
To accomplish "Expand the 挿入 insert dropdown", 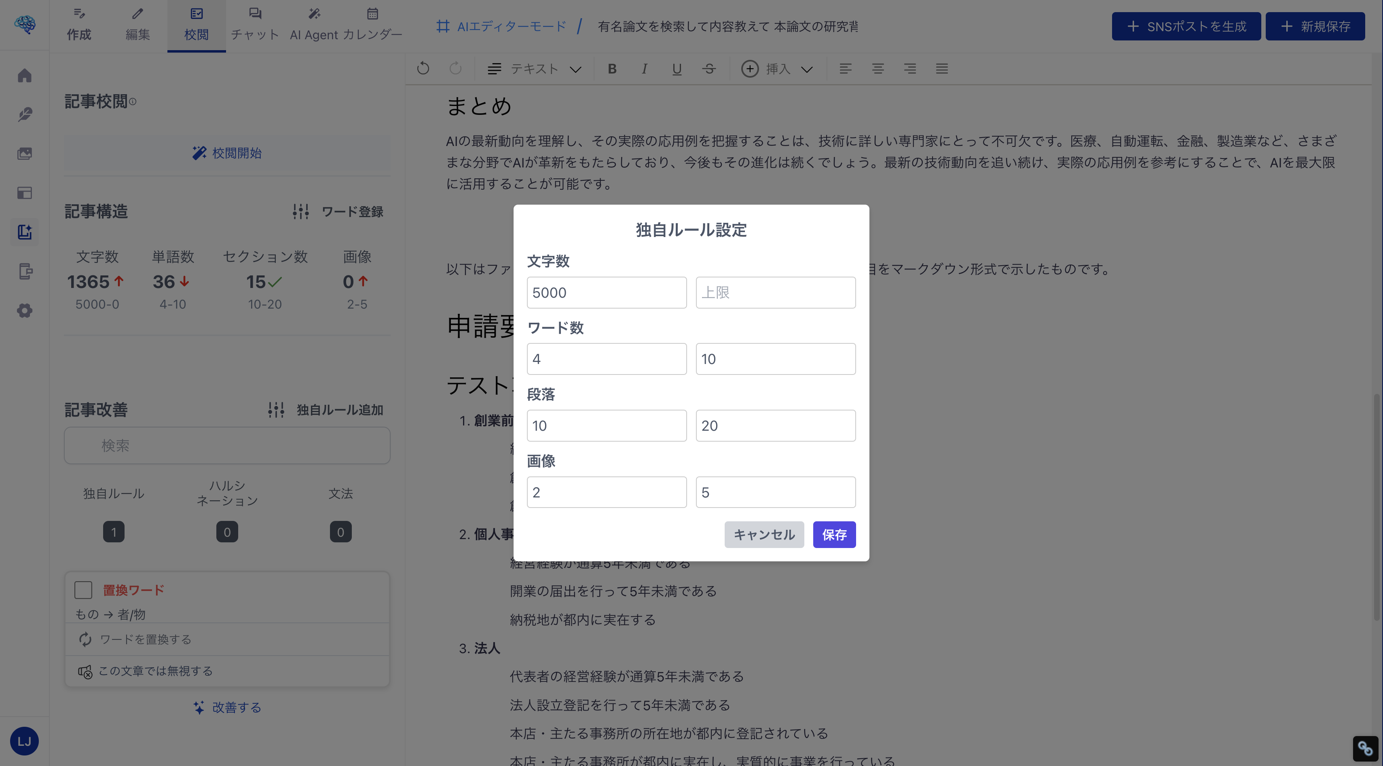I will [x=777, y=69].
